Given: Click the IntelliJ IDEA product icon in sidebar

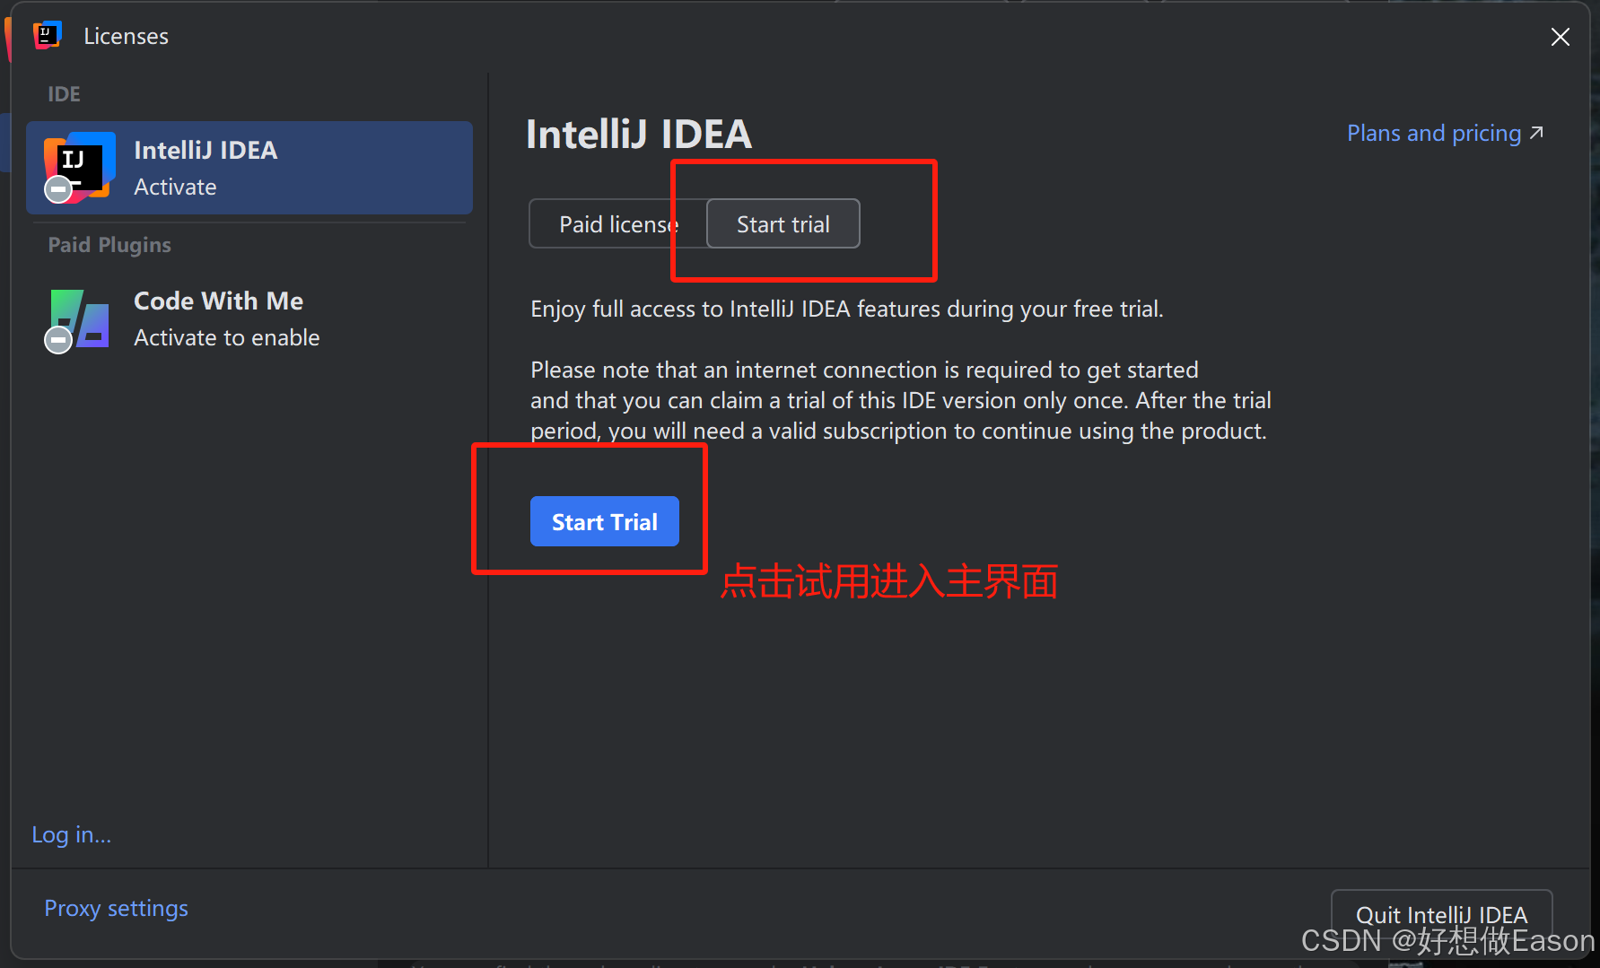Looking at the screenshot, I should point(79,168).
